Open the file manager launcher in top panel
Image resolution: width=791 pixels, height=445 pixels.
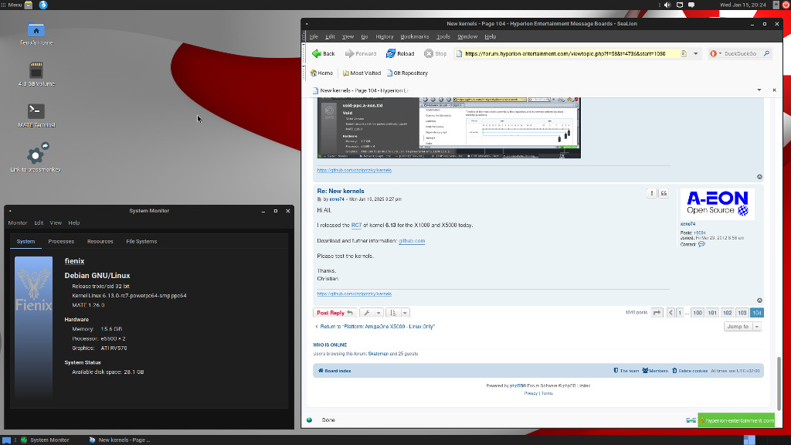pyautogui.click(x=29, y=5)
